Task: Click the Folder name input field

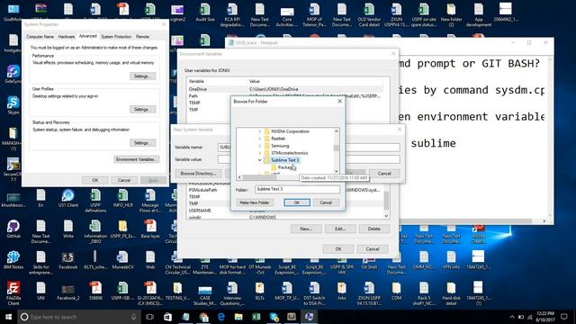Action: 297,189
